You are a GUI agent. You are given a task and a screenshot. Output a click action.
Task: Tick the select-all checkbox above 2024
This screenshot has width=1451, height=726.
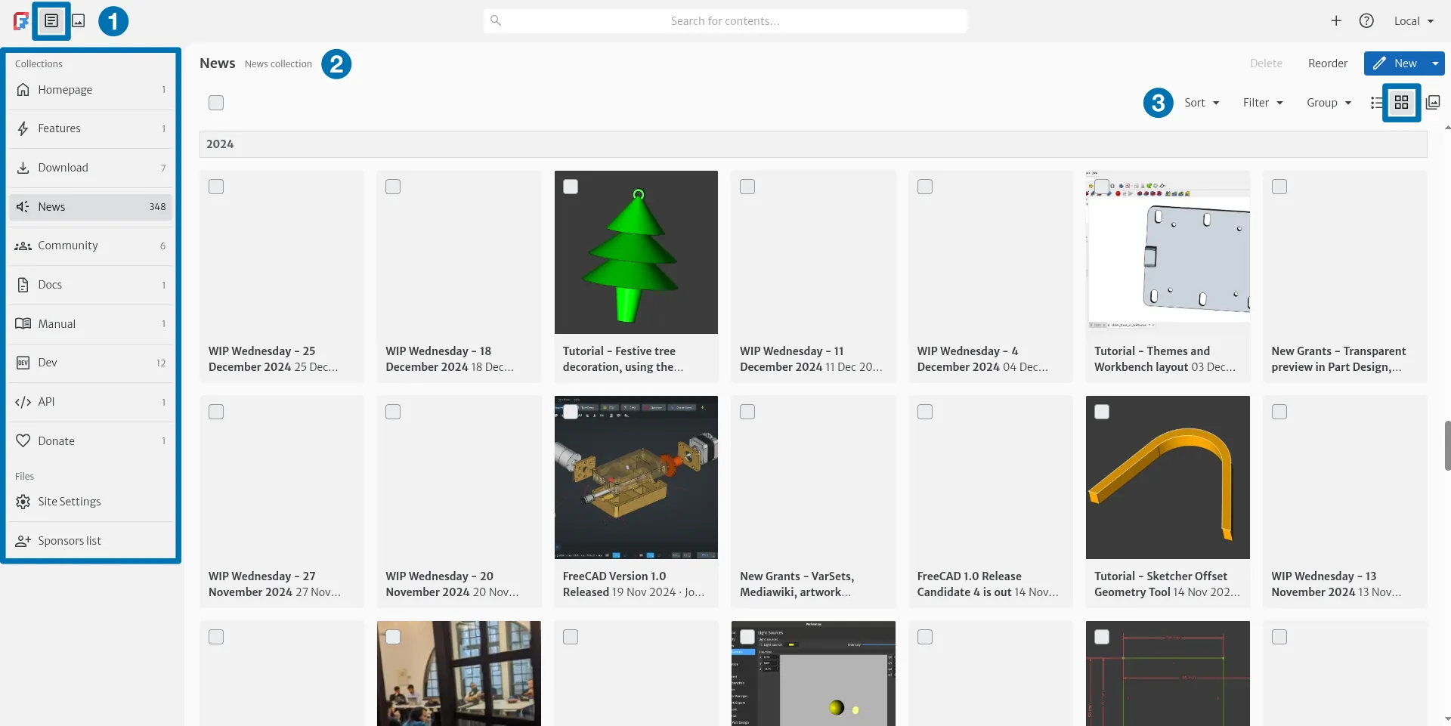[x=216, y=103]
